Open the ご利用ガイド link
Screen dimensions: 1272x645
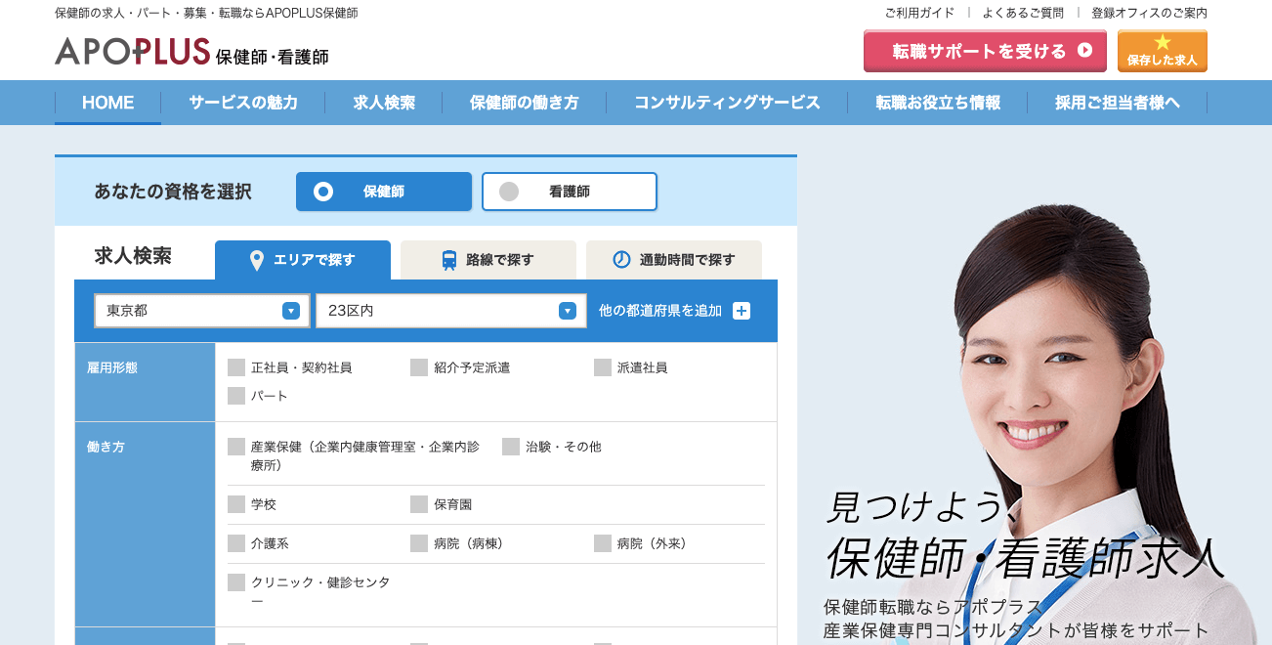(x=919, y=13)
